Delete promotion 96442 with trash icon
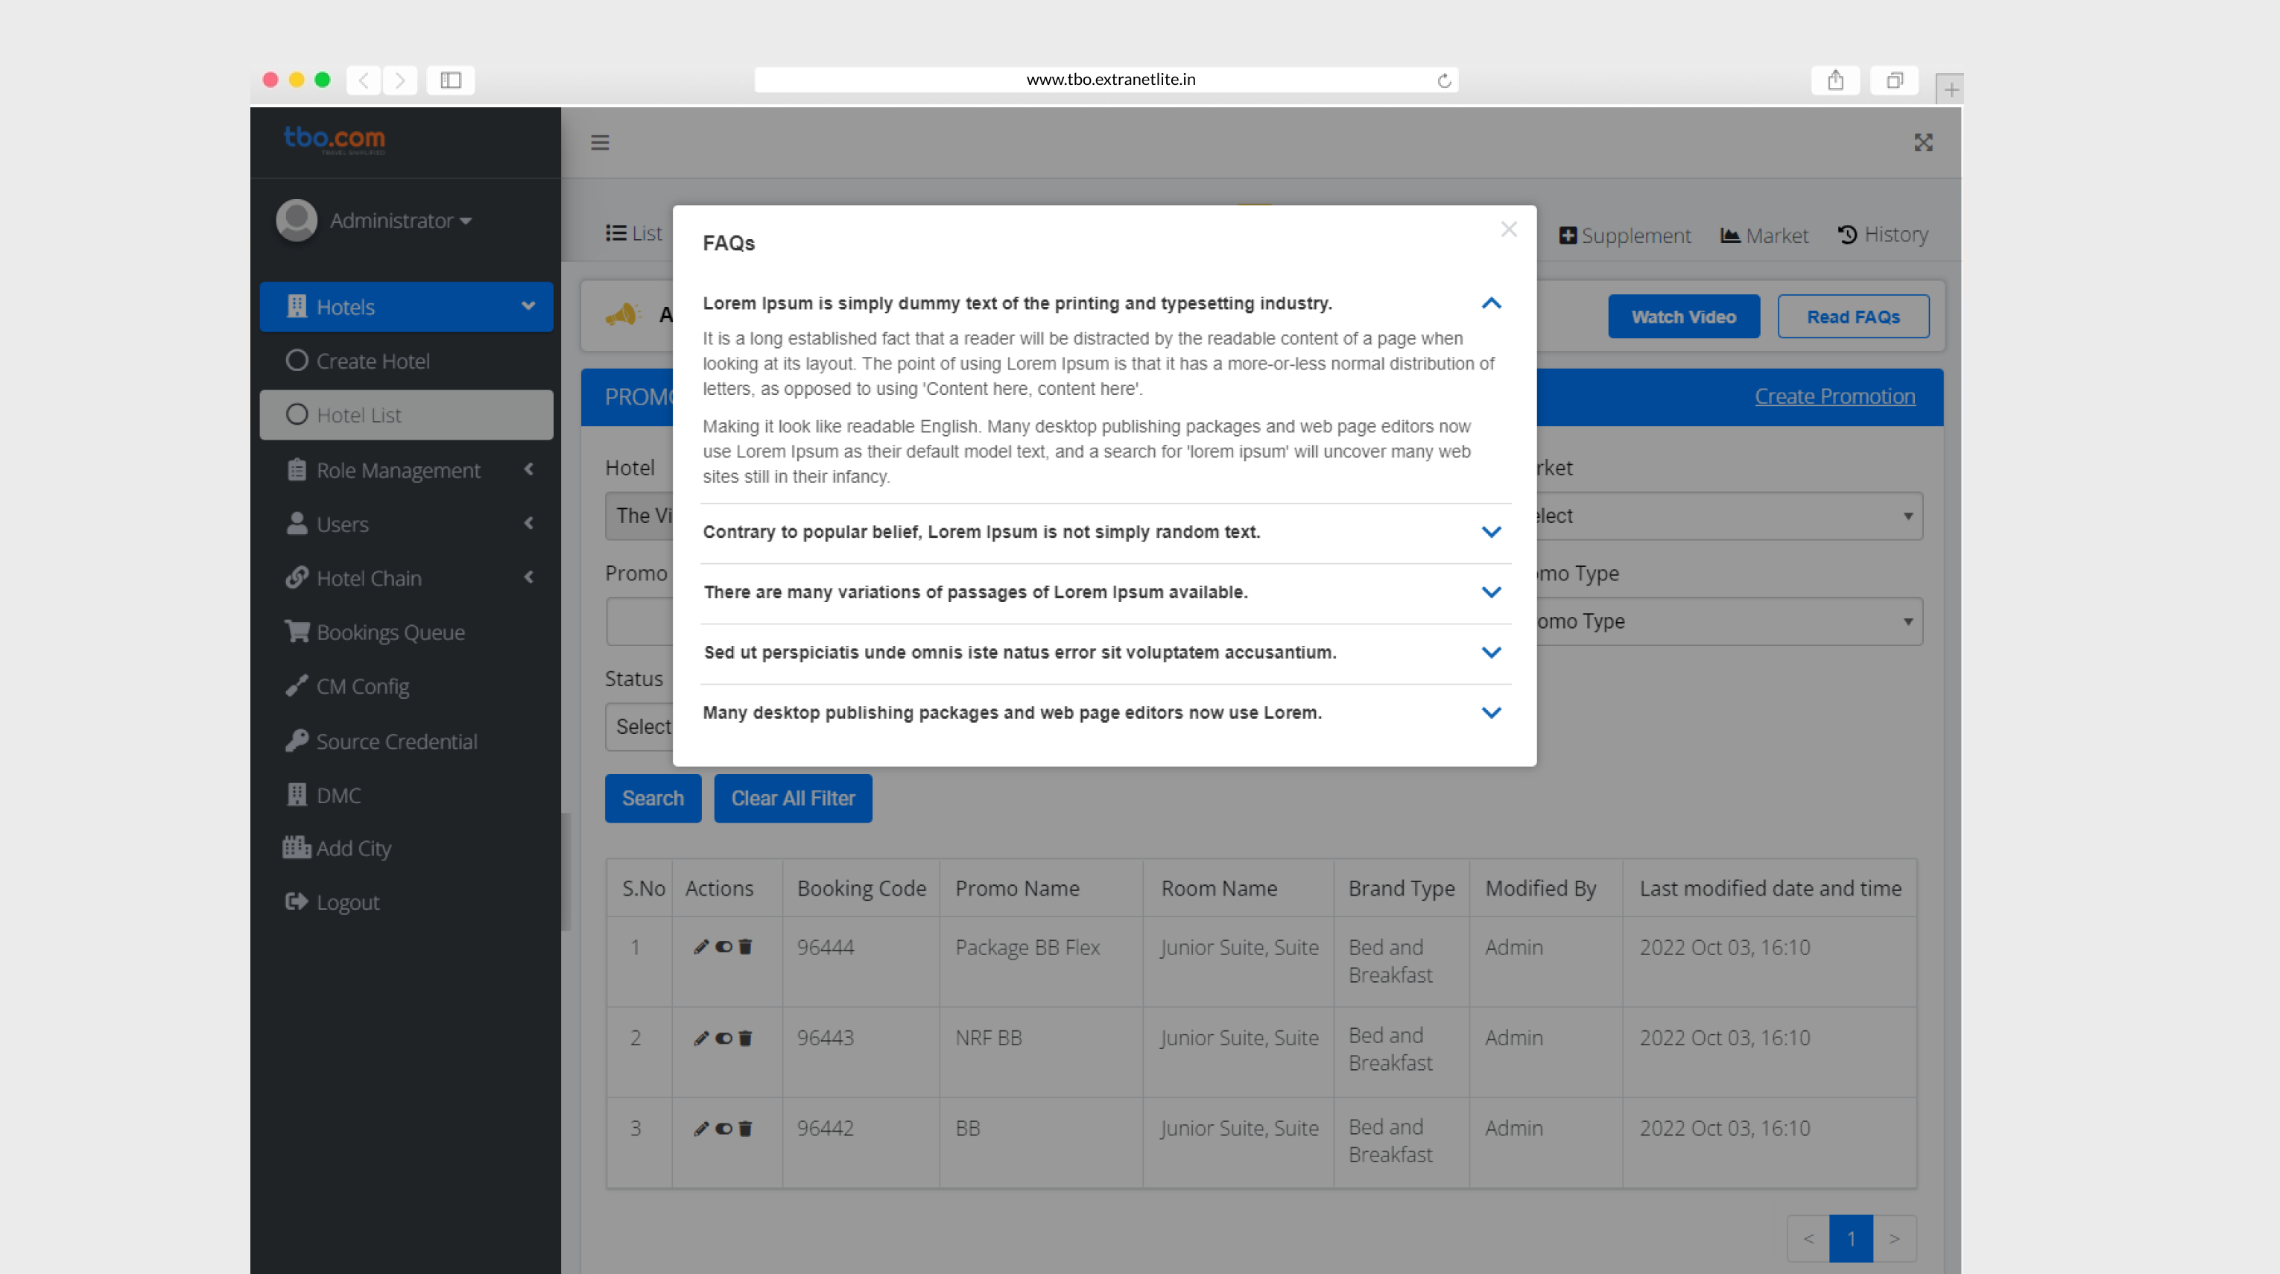2280x1274 pixels. [745, 1128]
